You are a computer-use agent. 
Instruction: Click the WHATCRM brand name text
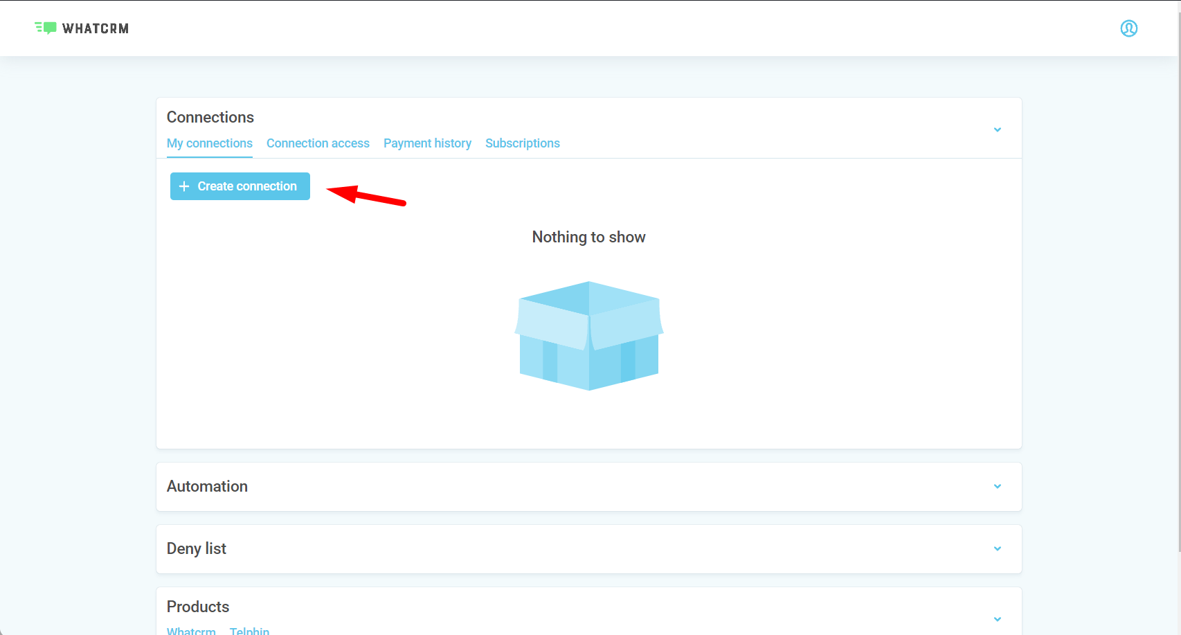[x=96, y=28]
